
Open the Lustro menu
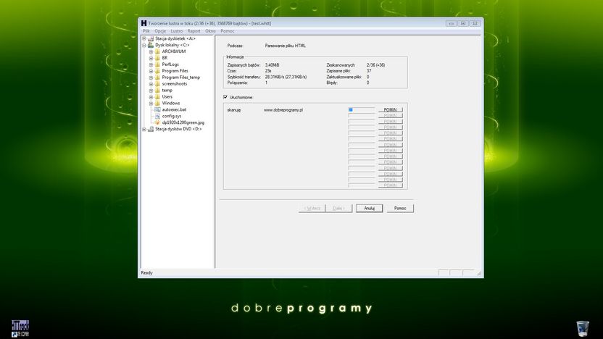[177, 31]
